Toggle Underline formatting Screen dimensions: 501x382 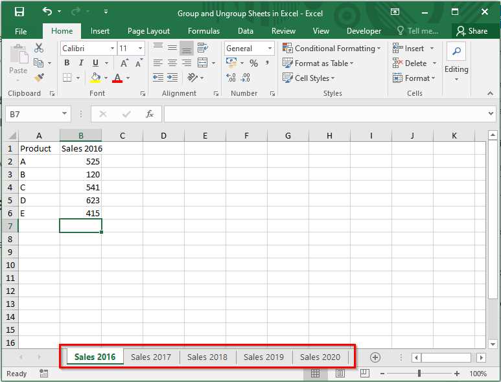point(95,63)
